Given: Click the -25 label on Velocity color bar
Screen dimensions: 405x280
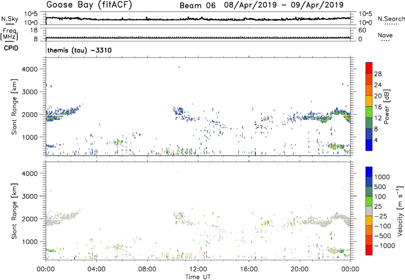Looking at the screenshot, I should (380, 216).
